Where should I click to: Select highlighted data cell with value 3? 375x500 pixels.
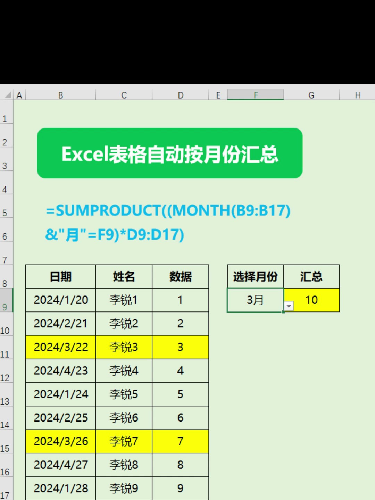pyautogui.click(x=181, y=347)
